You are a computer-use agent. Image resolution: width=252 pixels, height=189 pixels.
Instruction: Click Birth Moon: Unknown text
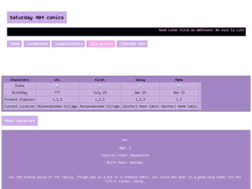coord(125,162)
